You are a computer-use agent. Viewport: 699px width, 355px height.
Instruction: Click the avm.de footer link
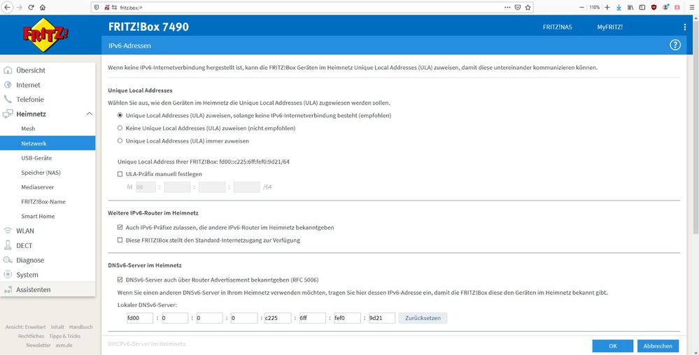pos(64,345)
